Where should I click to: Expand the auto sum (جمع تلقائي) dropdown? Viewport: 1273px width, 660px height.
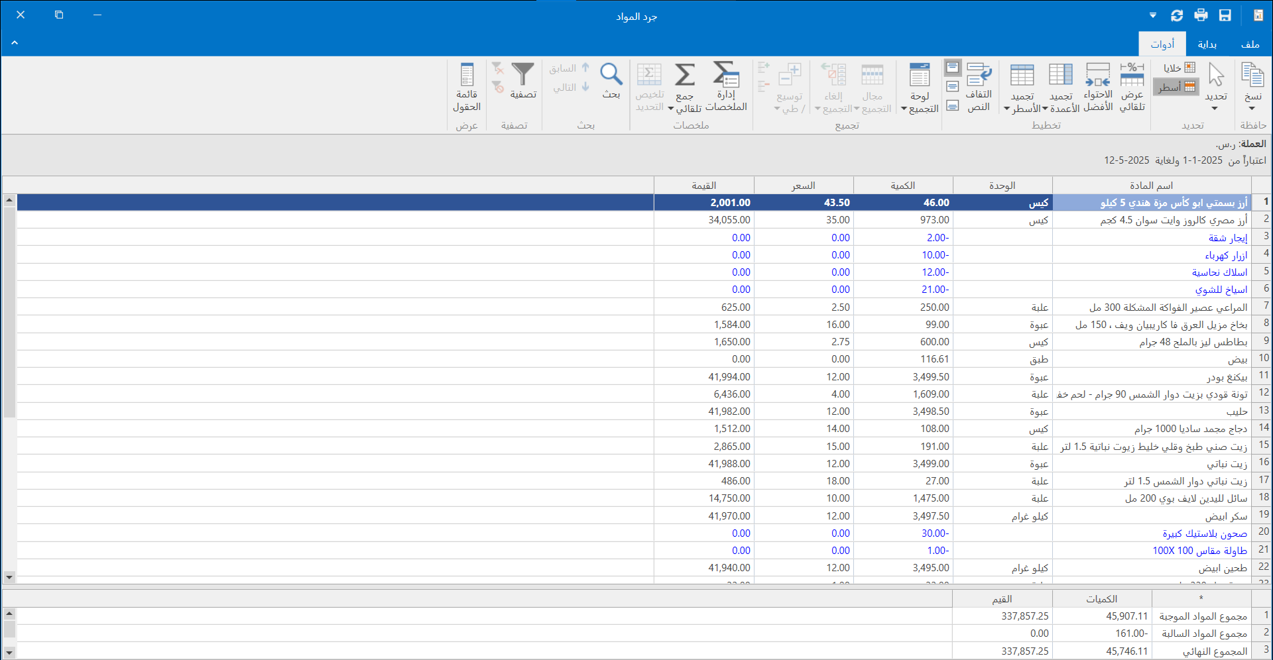(x=671, y=109)
